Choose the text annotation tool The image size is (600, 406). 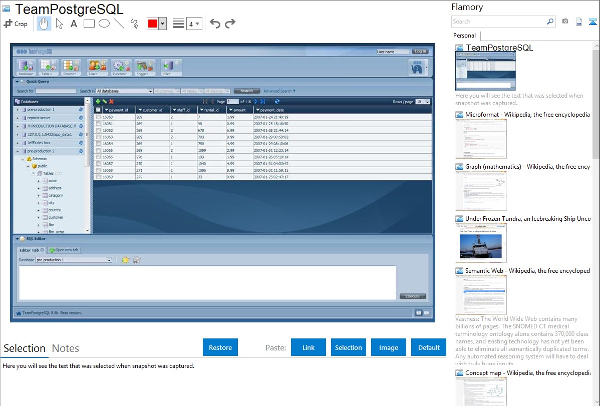(74, 24)
